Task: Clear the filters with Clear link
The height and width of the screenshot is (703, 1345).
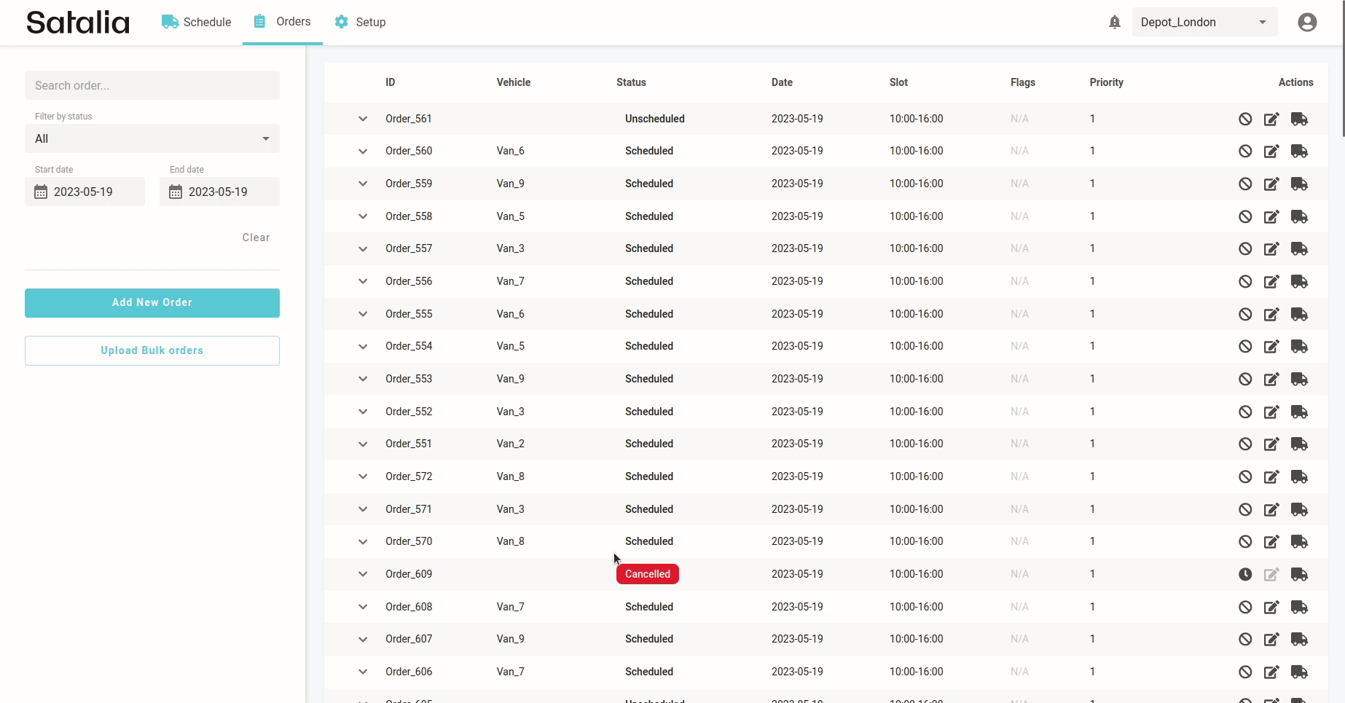Action: point(256,237)
